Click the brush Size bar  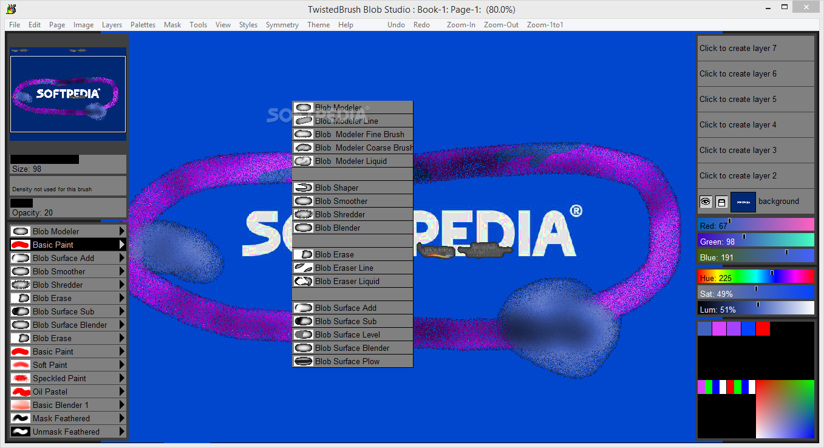68,164
